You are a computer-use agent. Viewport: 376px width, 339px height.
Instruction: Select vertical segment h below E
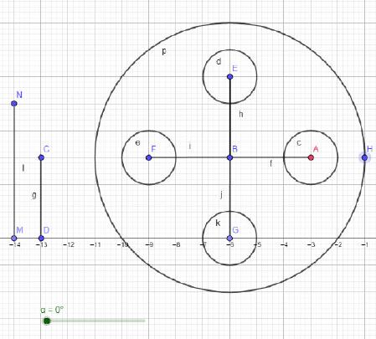click(x=229, y=117)
